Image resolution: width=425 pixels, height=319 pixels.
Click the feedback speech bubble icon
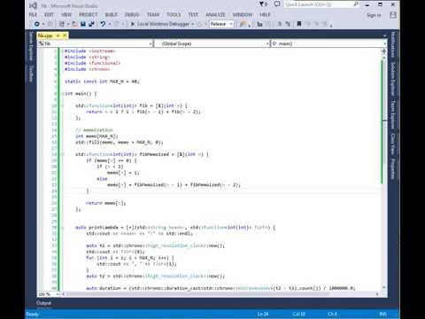click(277, 4)
